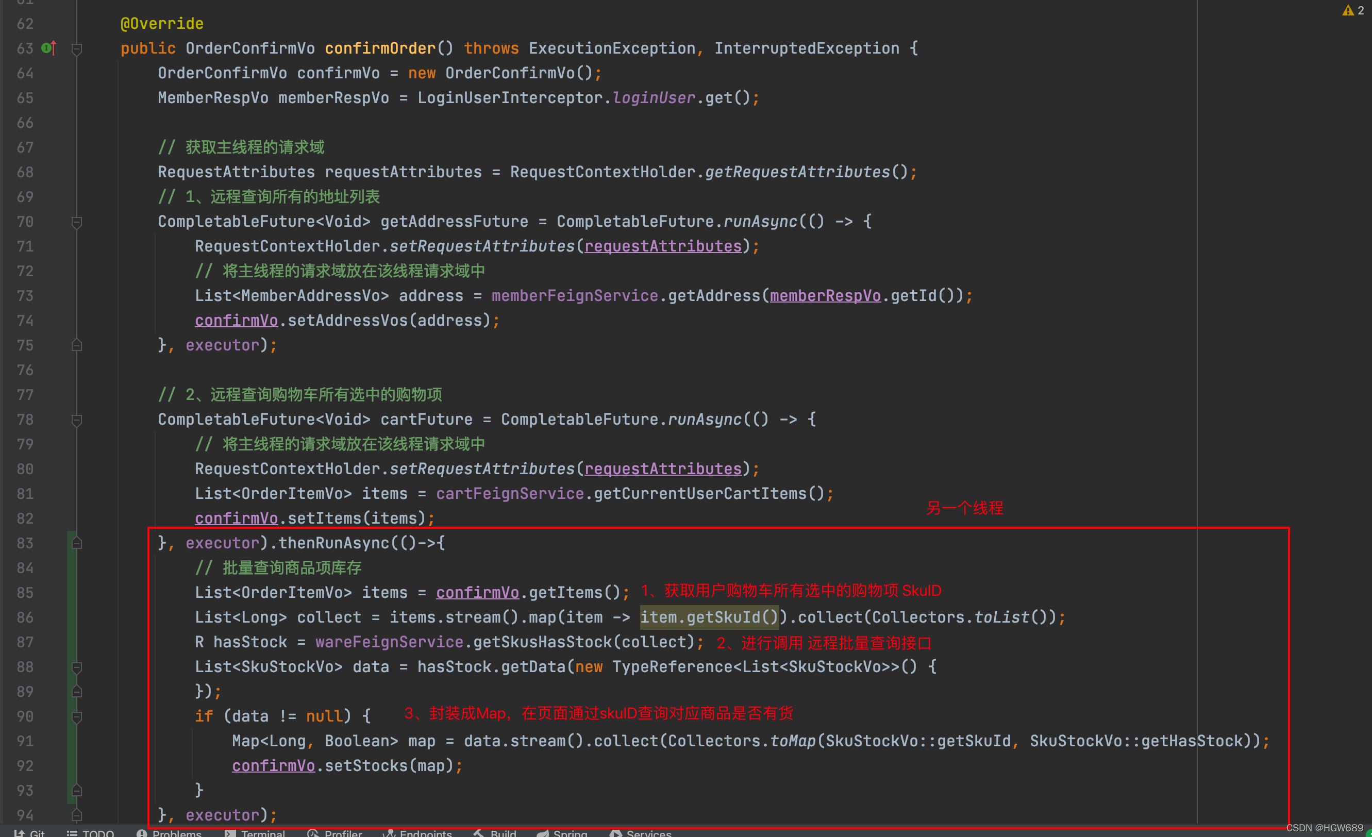This screenshot has height=837, width=1372.
Task: Click underlined requestAttributes on line 71
Action: click(663, 246)
